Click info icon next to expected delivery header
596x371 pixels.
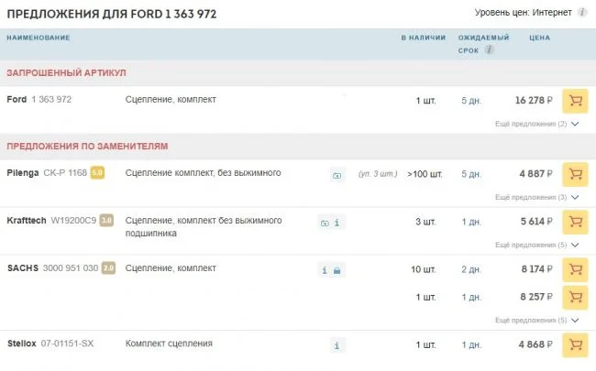coord(490,50)
